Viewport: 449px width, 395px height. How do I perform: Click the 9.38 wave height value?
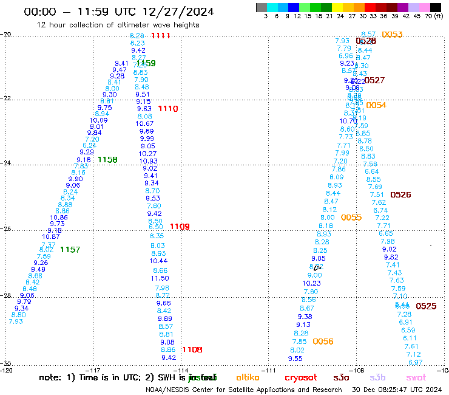coord(305,317)
